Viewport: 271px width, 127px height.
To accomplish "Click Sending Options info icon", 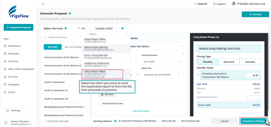I will point(115,121).
